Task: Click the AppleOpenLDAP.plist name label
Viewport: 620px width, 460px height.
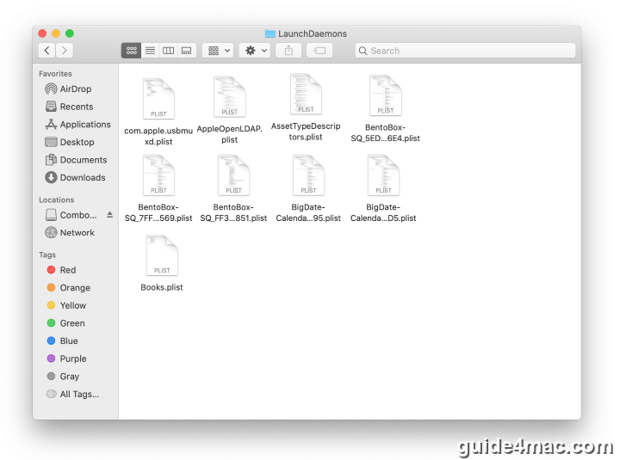Action: point(230,134)
